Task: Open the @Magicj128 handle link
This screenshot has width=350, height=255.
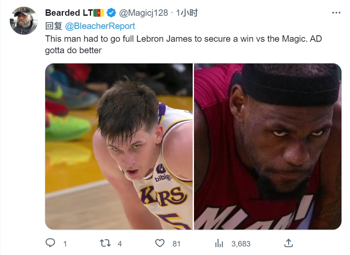Action: [x=143, y=13]
